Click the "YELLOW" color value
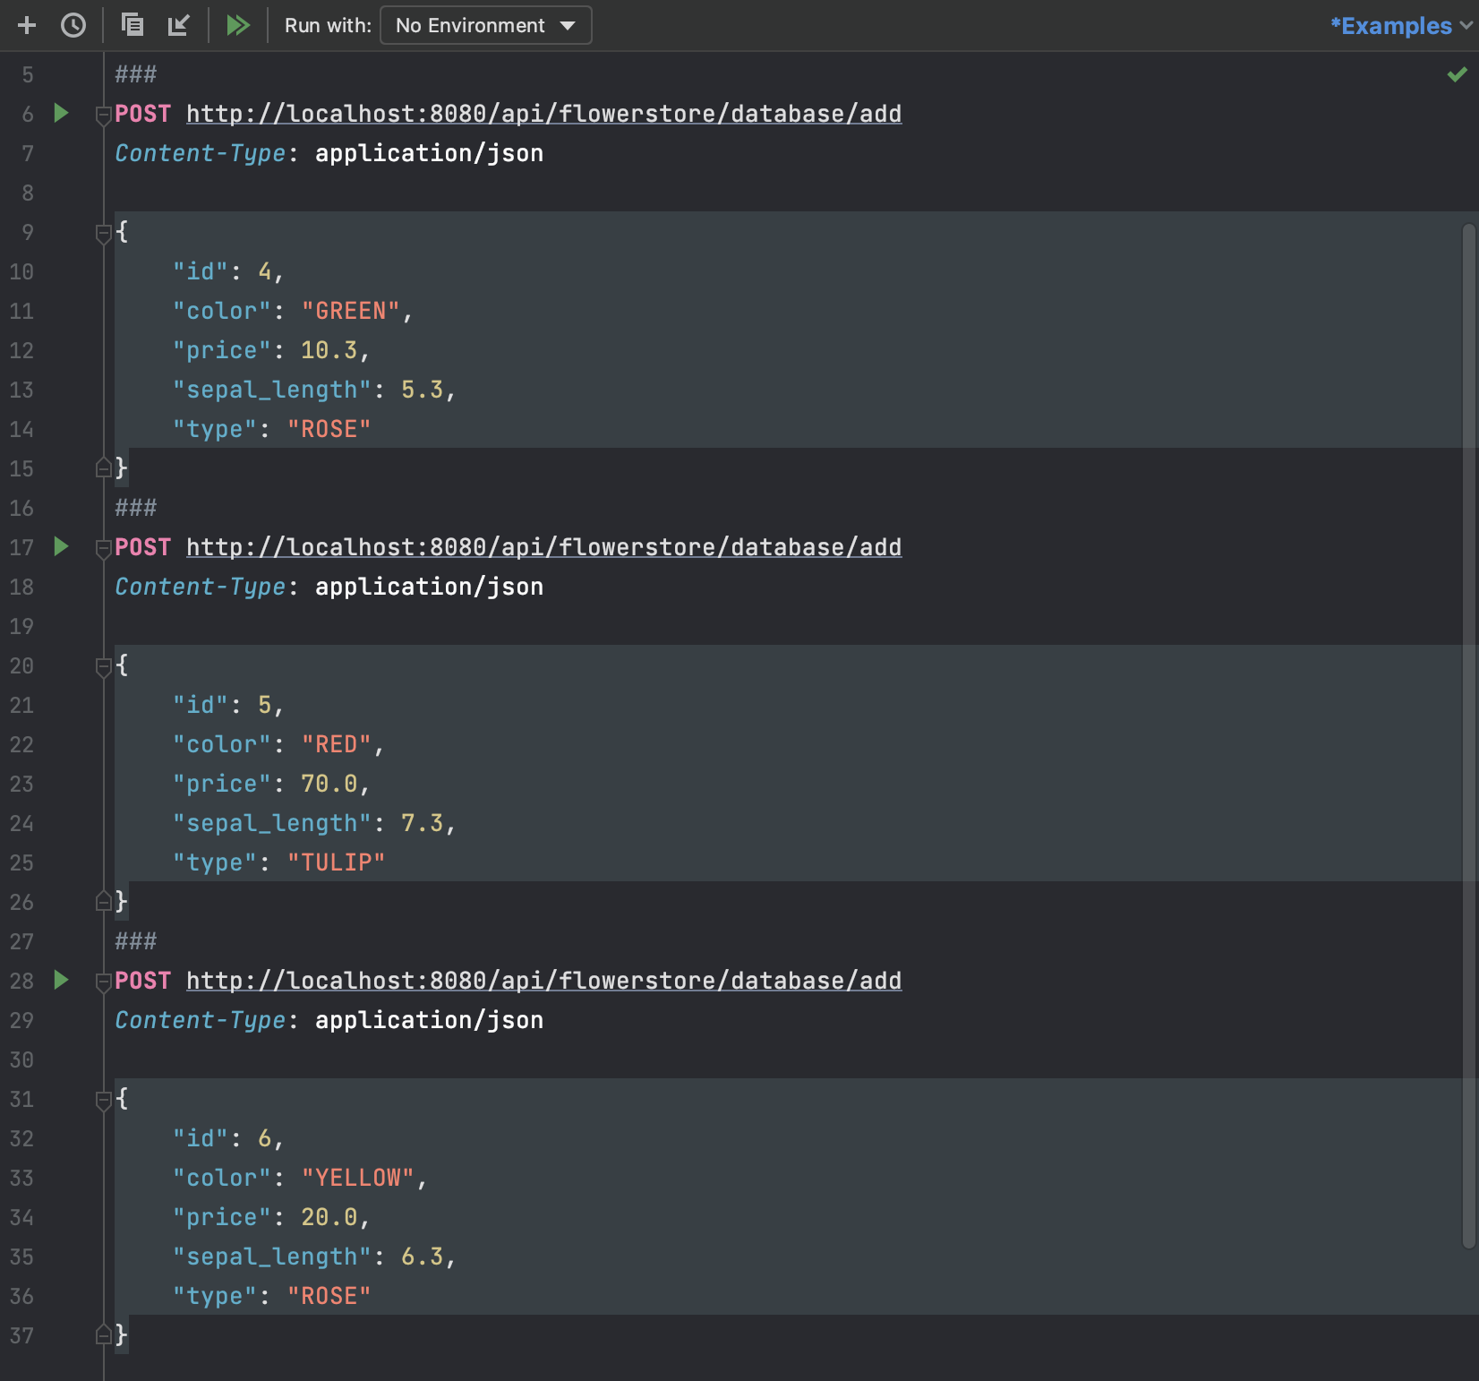Image resolution: width=1479 pixels, height=1381 pixels. tap(358, 1178)
